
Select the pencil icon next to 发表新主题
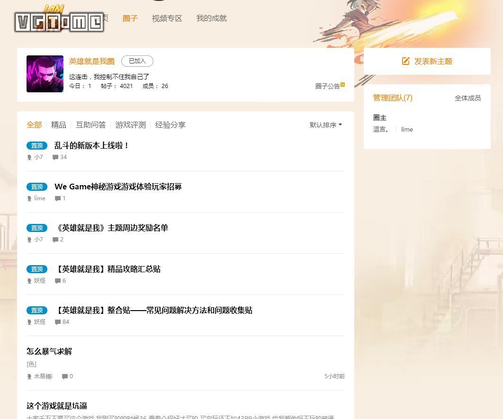[x=406, y=61]
